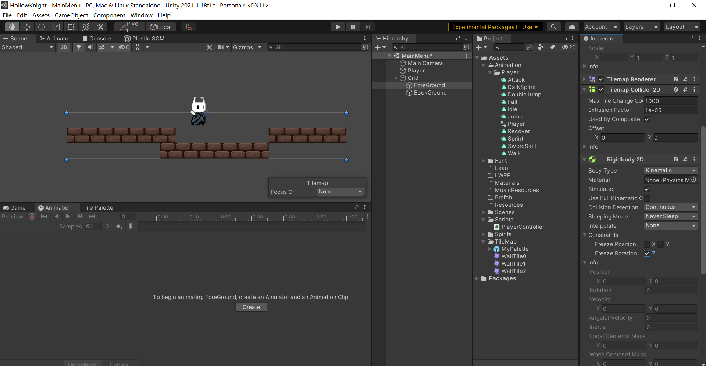Select the Move tool
This screenshot has width=706, height=366.
(x=27, y=27)
